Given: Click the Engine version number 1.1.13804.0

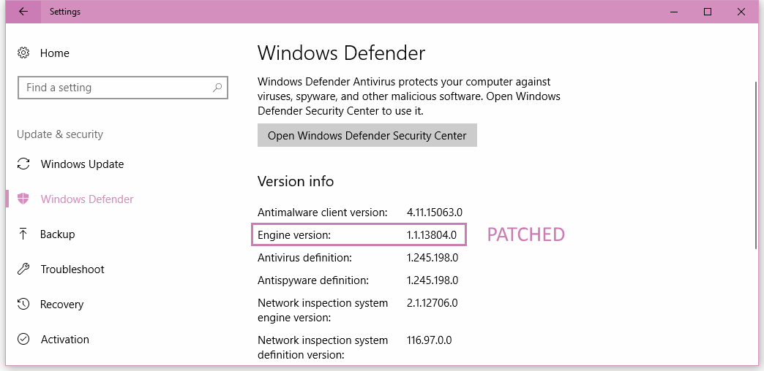Looking at the screenshot, I should (x=432, y=235).
